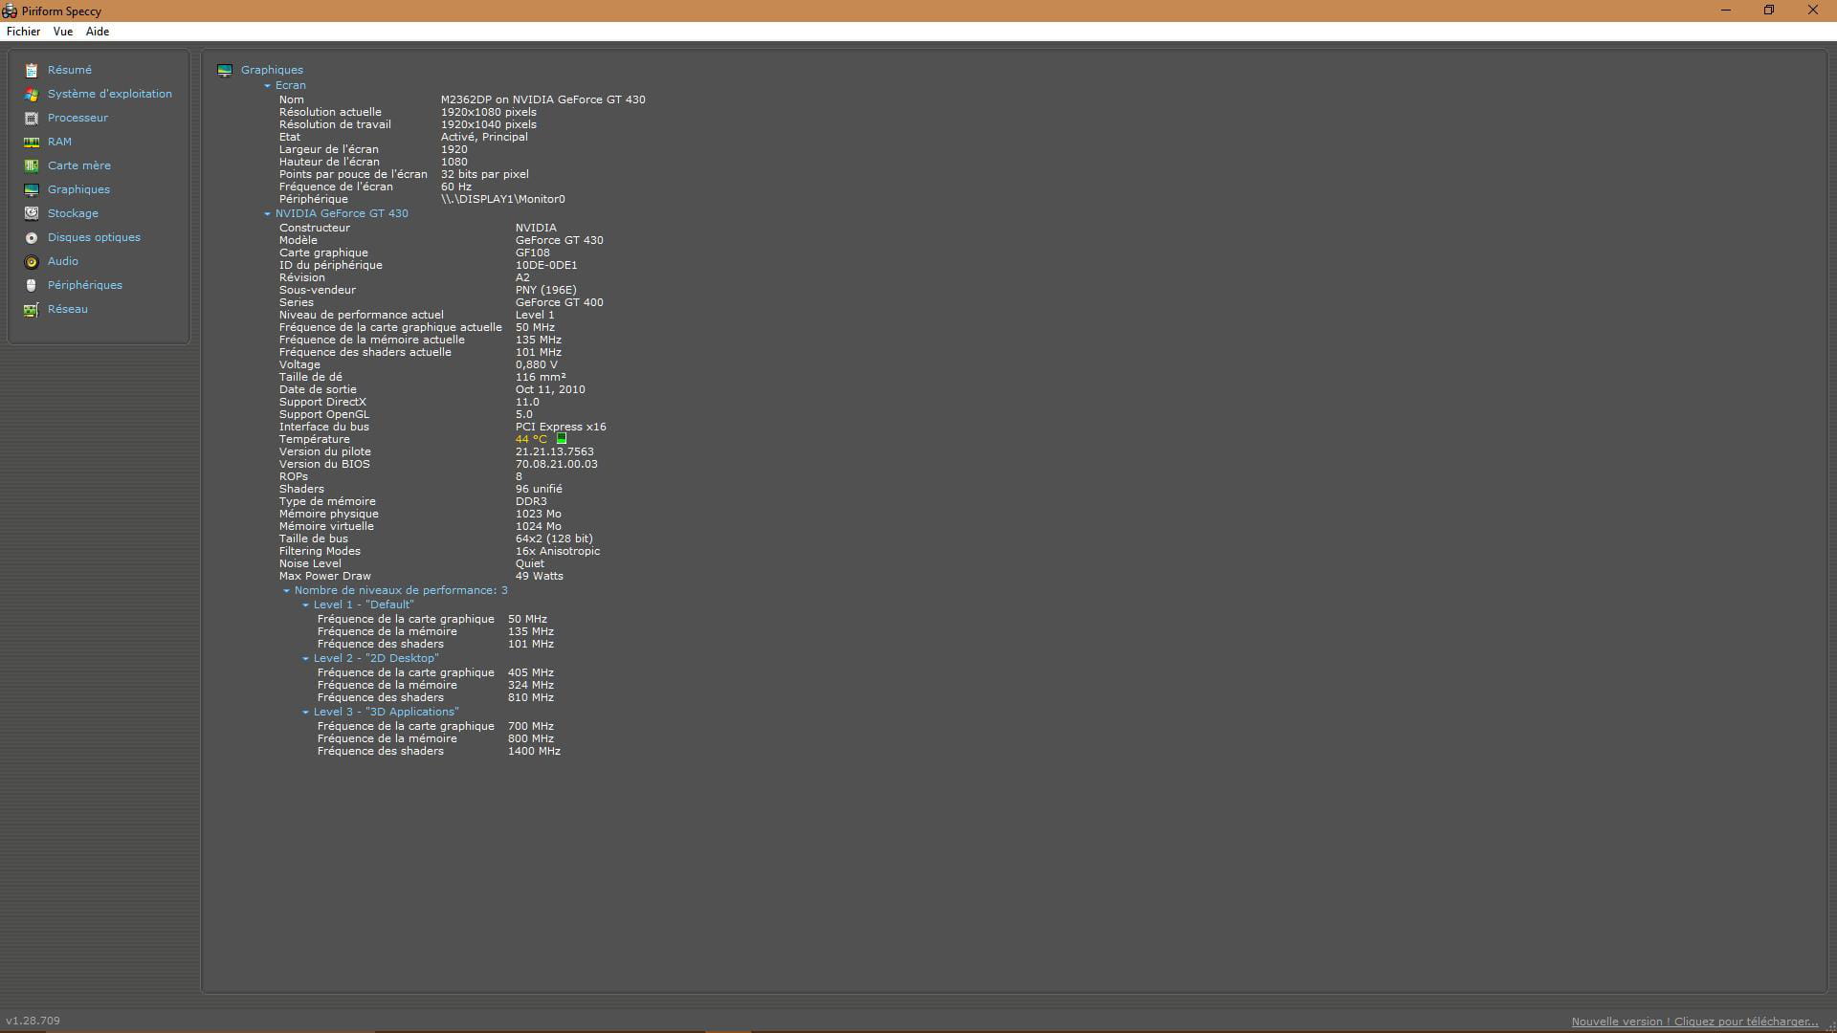
Task: Click the Graphiques monitor icon in sidebar
Action: [32, 190]
